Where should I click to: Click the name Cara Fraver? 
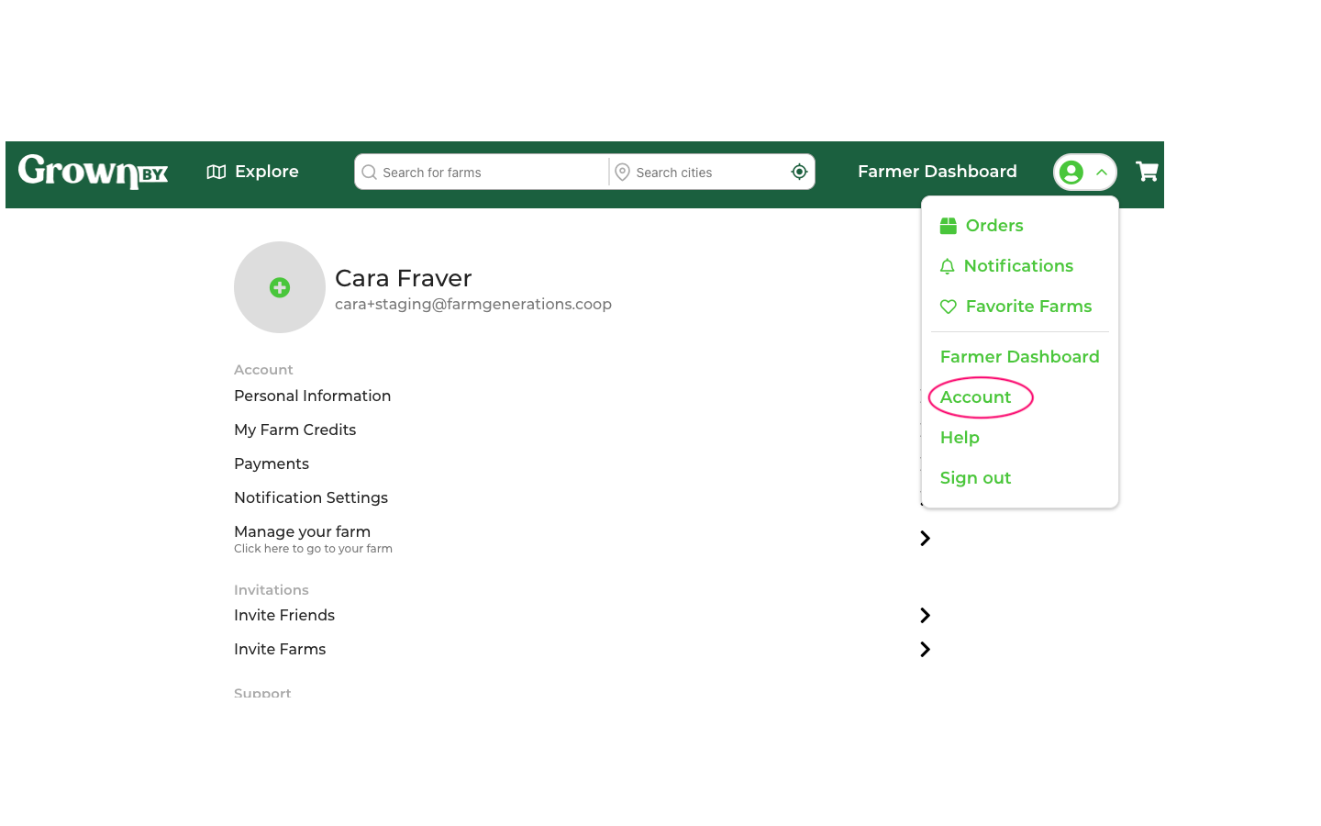tap(403, 278)
